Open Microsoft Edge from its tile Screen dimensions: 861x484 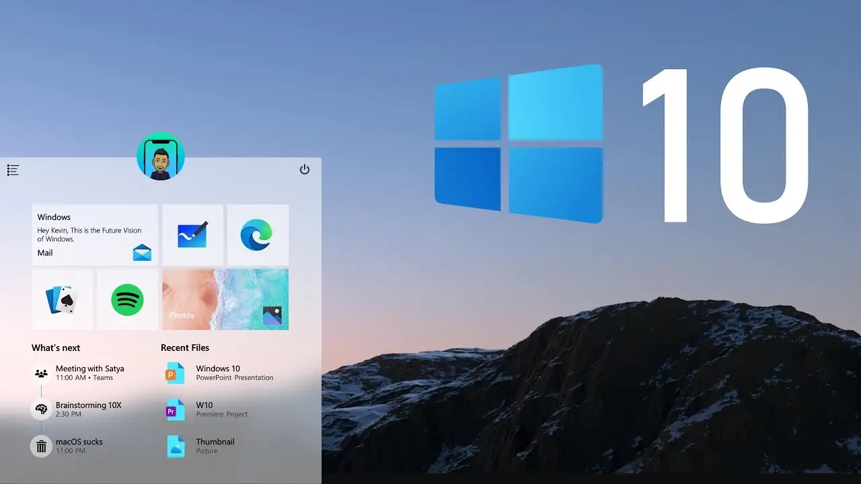pos(258,234)
